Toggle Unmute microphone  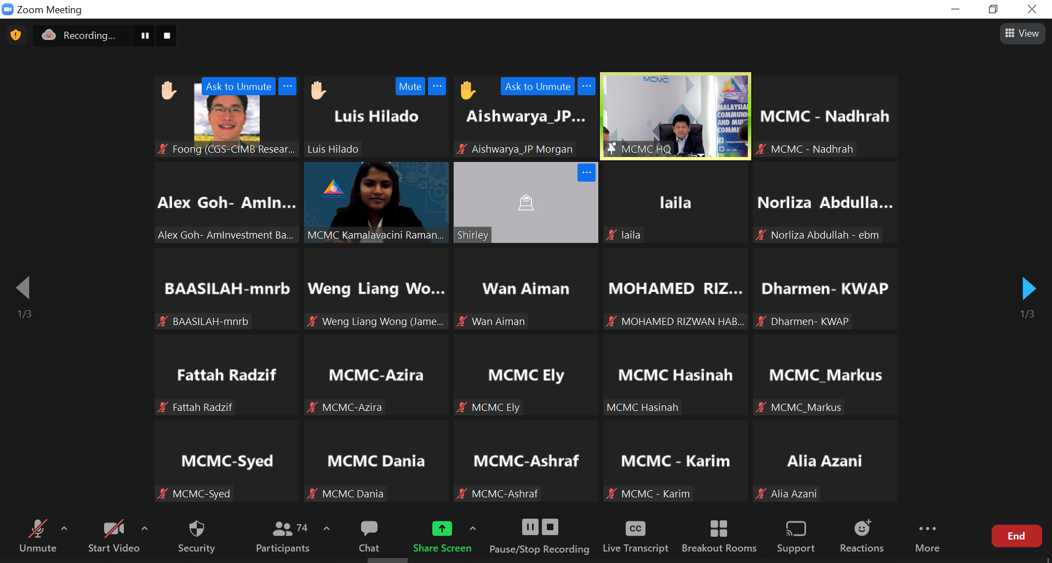point(38,536)
